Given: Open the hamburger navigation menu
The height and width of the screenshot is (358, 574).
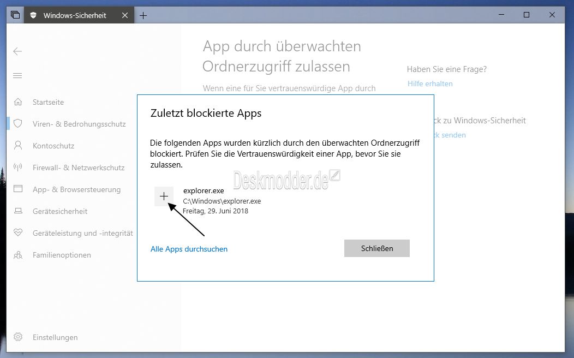Looking at the screenshot, I should (x=17, y=76).
